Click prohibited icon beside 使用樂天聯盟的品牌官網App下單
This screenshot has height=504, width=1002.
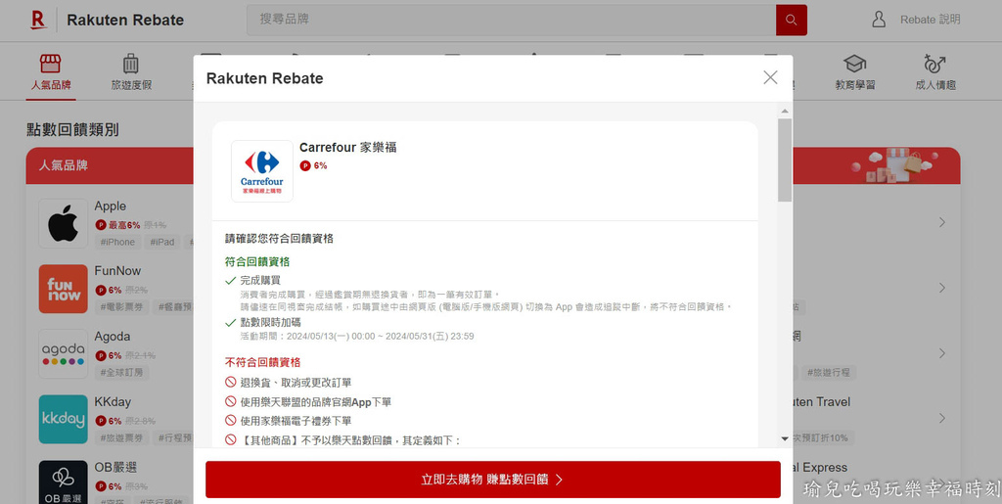click(x=231, y=401)
